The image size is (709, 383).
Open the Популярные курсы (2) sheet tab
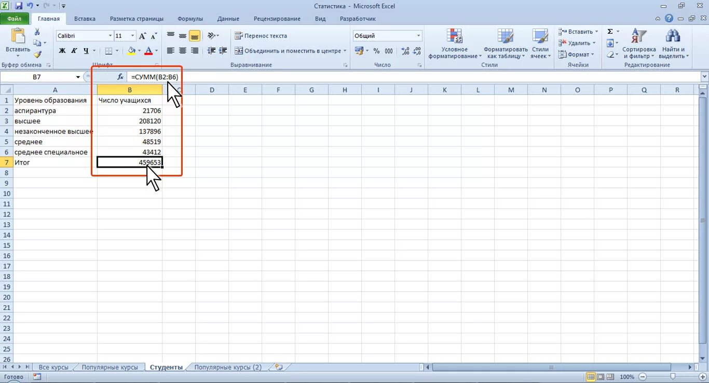pyautogui.click(x=228, y=367)
